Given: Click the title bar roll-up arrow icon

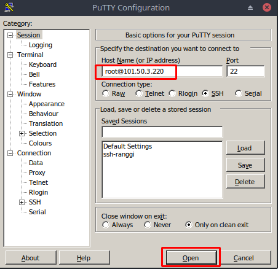Looking at the screenshot, I should click(x=250, y=8).
